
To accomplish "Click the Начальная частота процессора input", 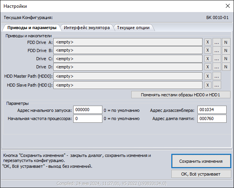I will [x=88, y=118].
